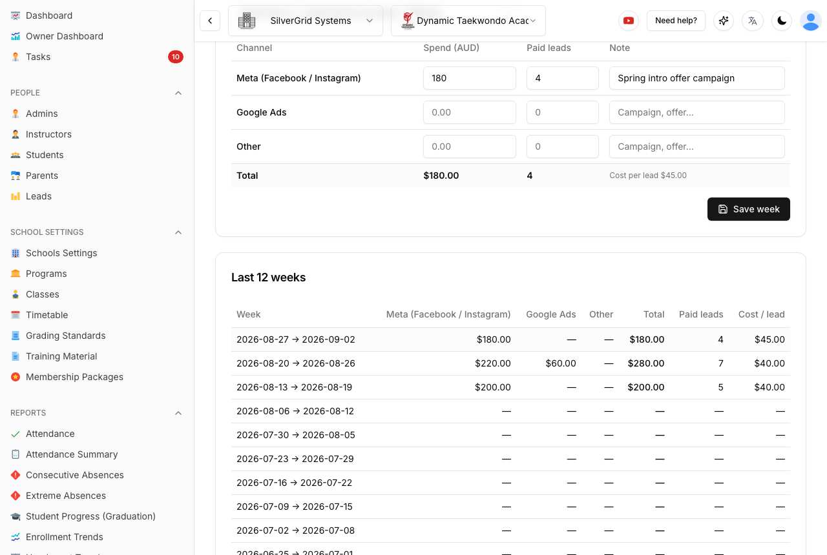Viewport: 827px width, 555px height.
Task: Click the Dynamic Taekwondo Academy logo
Action: [x=408, y=21]
